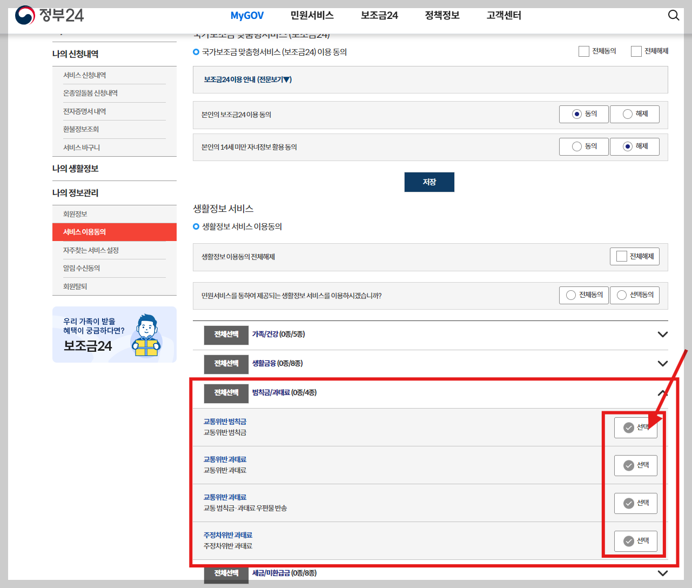Check the 전체동의 checkbox
692x588 pixels.
584,51
